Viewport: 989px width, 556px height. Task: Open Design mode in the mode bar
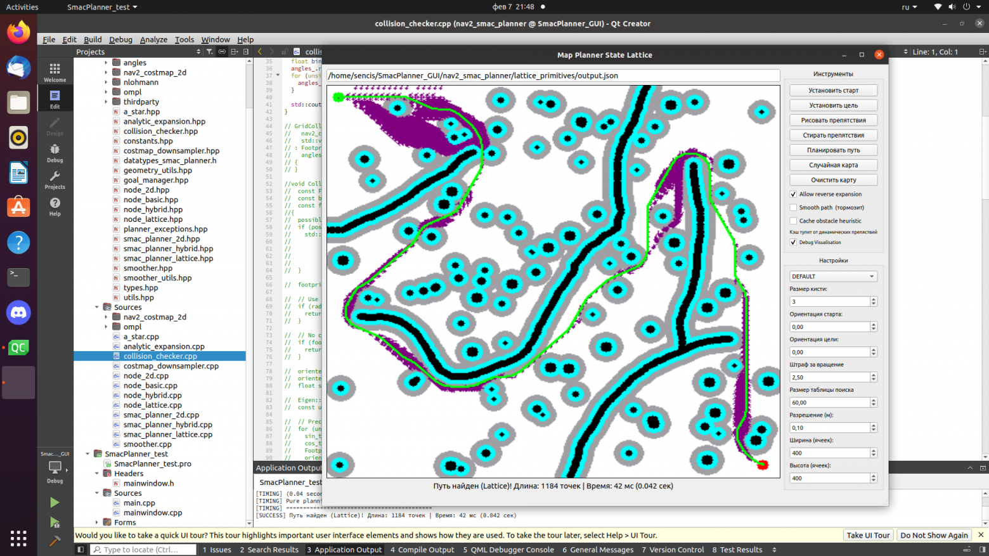pyautogui.click(x=55, y=126)
